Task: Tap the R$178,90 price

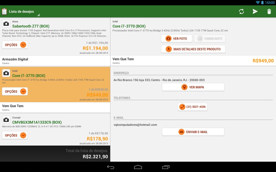Action: pos(97,139)
